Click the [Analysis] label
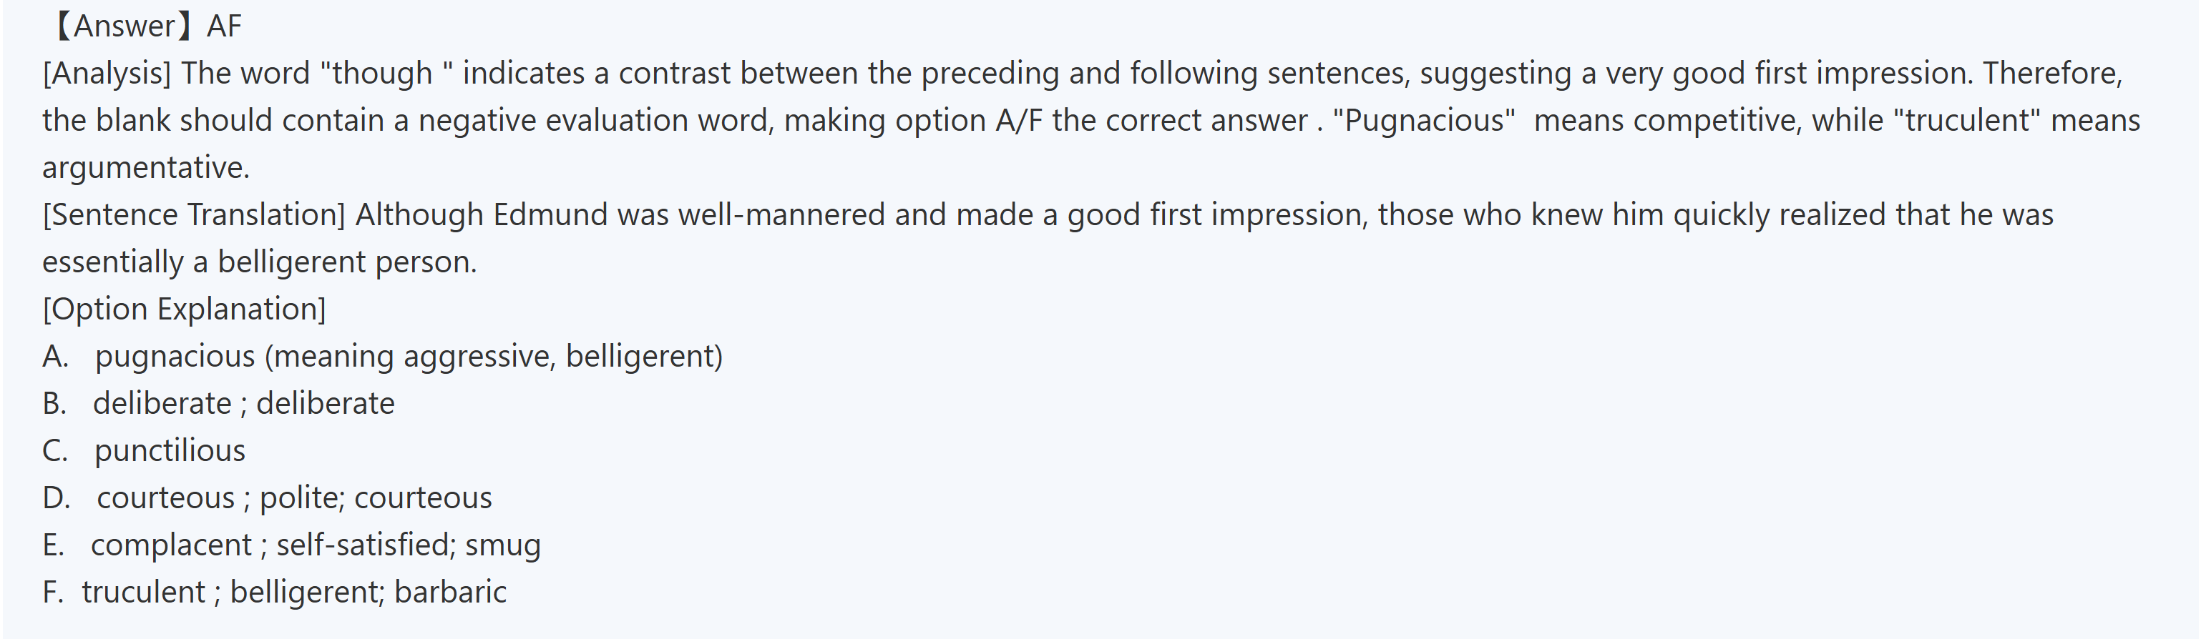The width and height of the screenshot is (2201, 639). (107, 74)
